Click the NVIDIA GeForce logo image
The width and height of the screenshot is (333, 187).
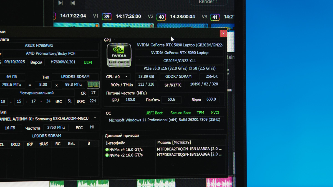119,55
